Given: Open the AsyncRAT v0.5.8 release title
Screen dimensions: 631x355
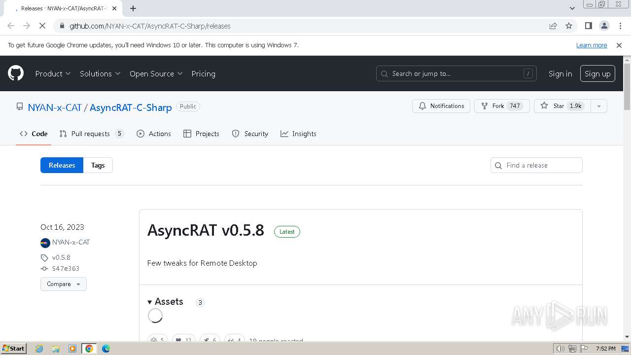Looking at the screenshot, I should tap(206, 230).
